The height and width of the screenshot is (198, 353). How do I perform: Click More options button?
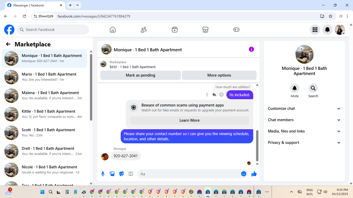219,75
